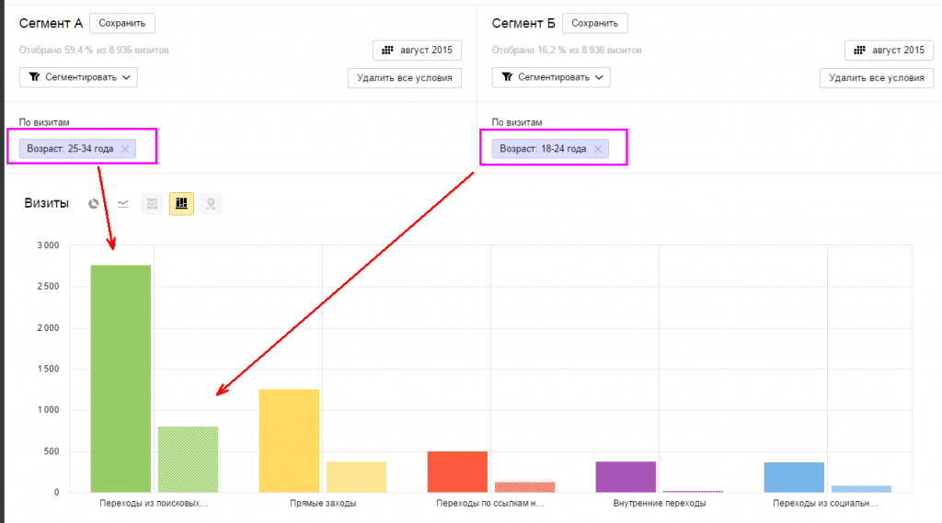942x523 pixels.
Task: Select axis label Прямые заходы
Action: (323, 503)
